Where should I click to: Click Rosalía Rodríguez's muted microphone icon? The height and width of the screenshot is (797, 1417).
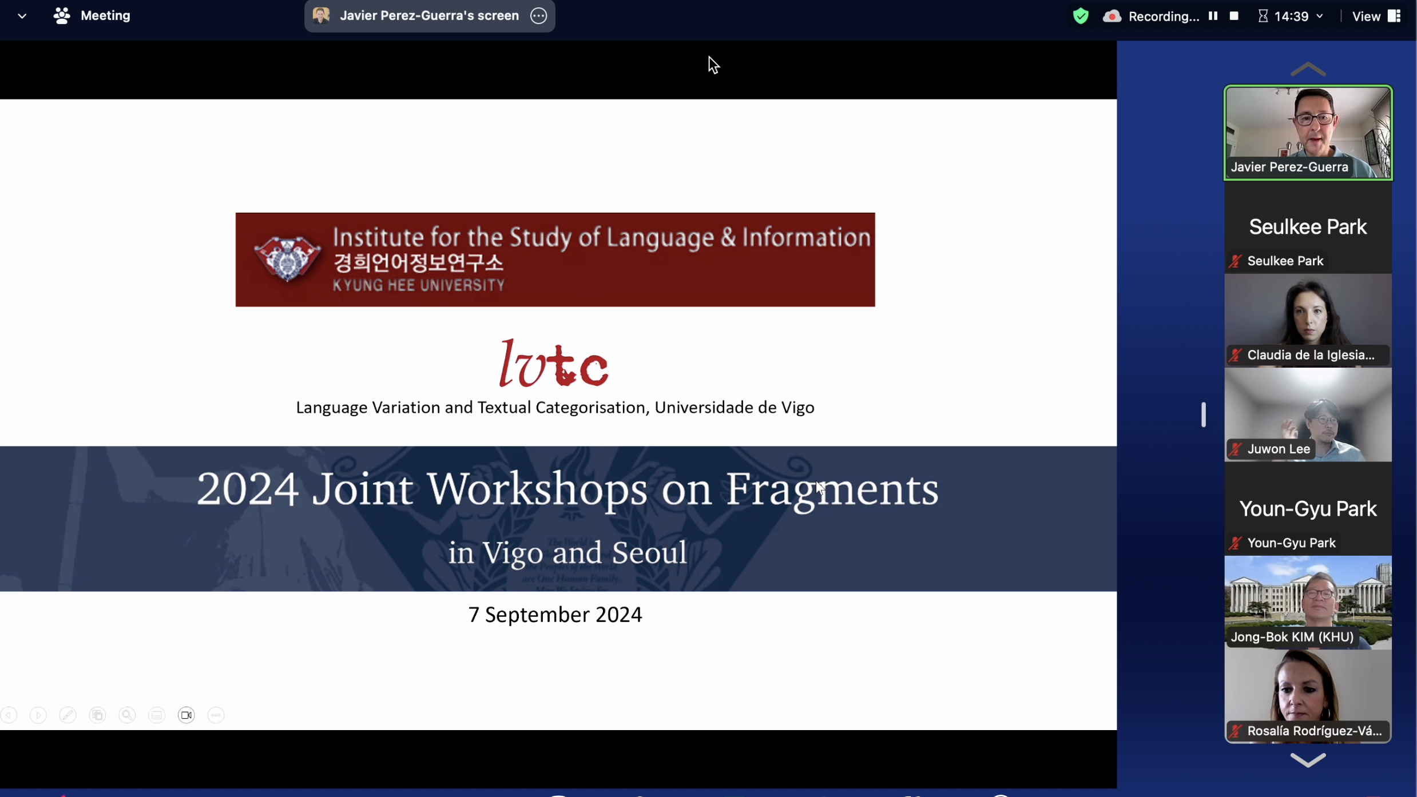click(1236, 731)
